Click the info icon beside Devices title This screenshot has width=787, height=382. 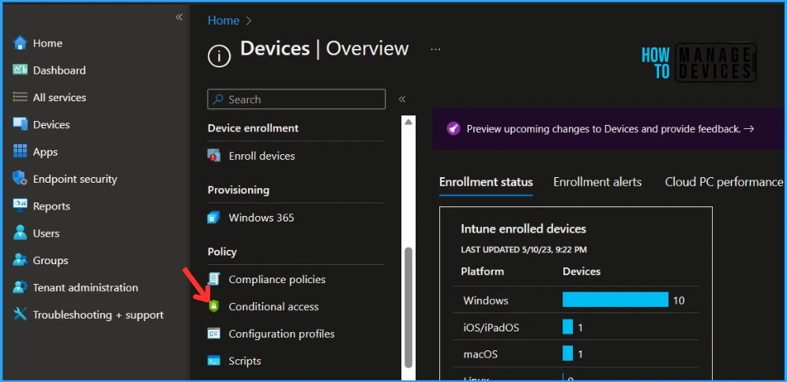point(220,56)
